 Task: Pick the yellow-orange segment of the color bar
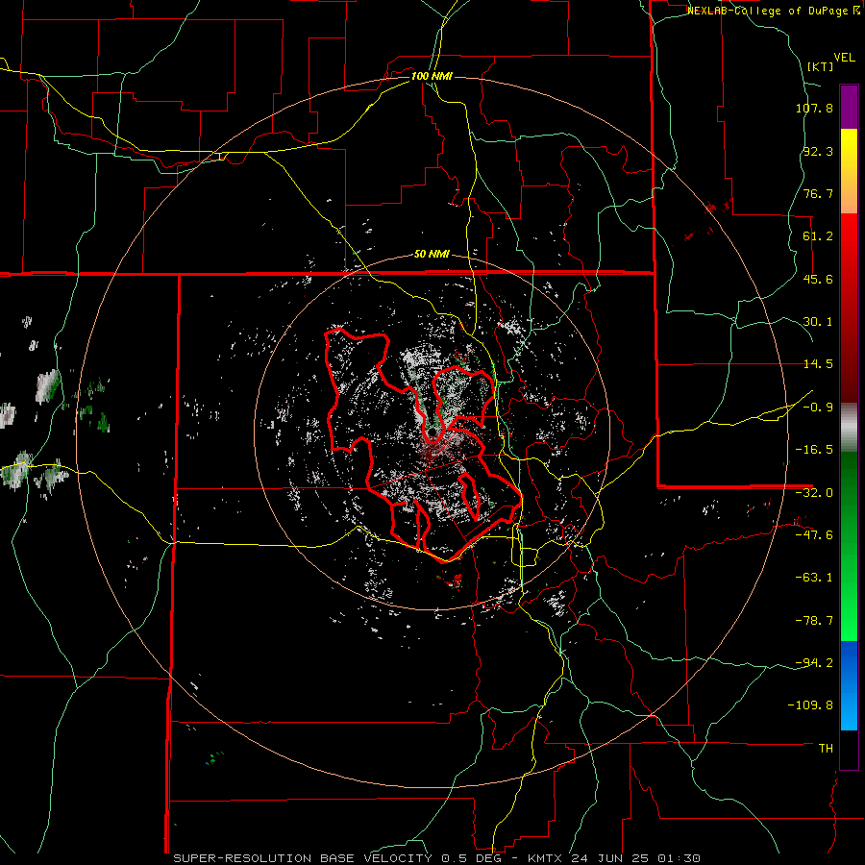tap(849, 172)
